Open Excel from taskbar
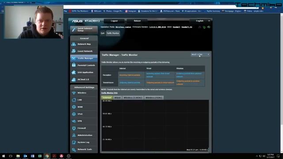 tap(40, 156)
